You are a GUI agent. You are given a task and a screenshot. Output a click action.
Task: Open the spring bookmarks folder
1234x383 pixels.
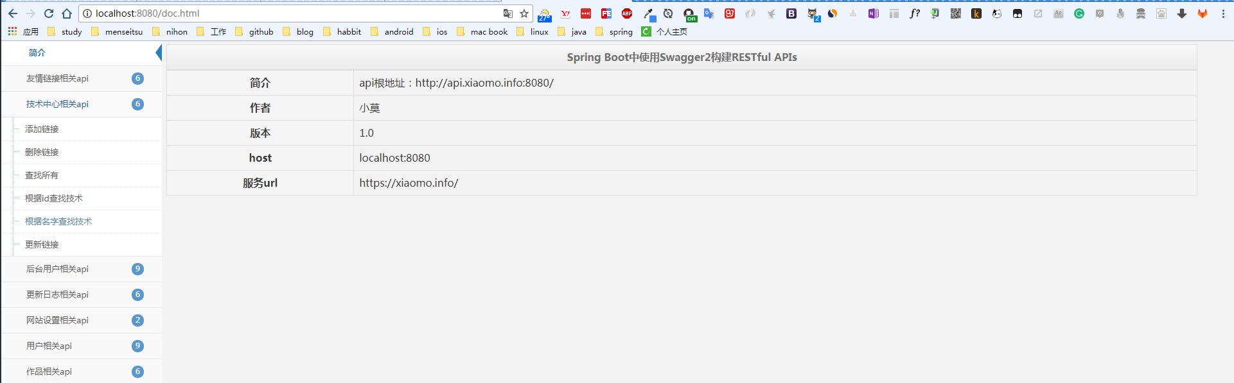pyautogui.click(x=614, y=31)
